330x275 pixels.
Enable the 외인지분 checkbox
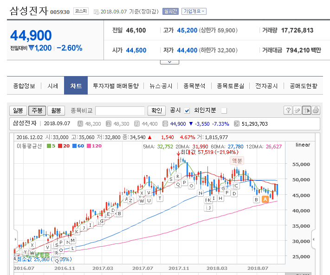(x=224, y=110)
